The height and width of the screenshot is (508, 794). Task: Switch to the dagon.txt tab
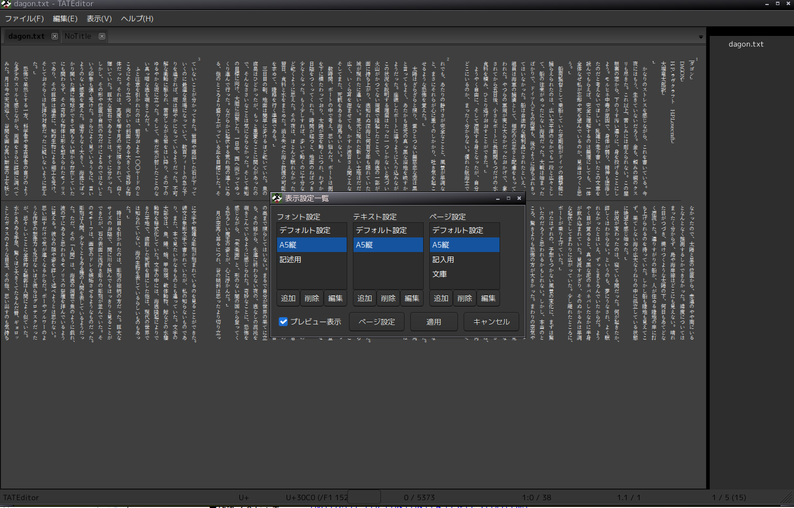(26, 36)
